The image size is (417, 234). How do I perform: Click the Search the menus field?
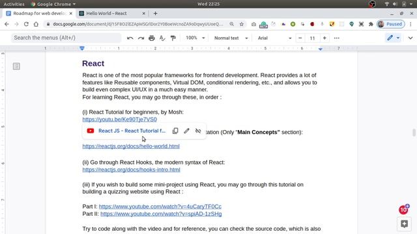pos(66,38)
